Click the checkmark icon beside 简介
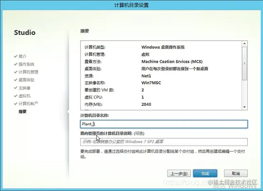This screenshot has width=263, height=191. pyautogui.click(x=16, y=56)
